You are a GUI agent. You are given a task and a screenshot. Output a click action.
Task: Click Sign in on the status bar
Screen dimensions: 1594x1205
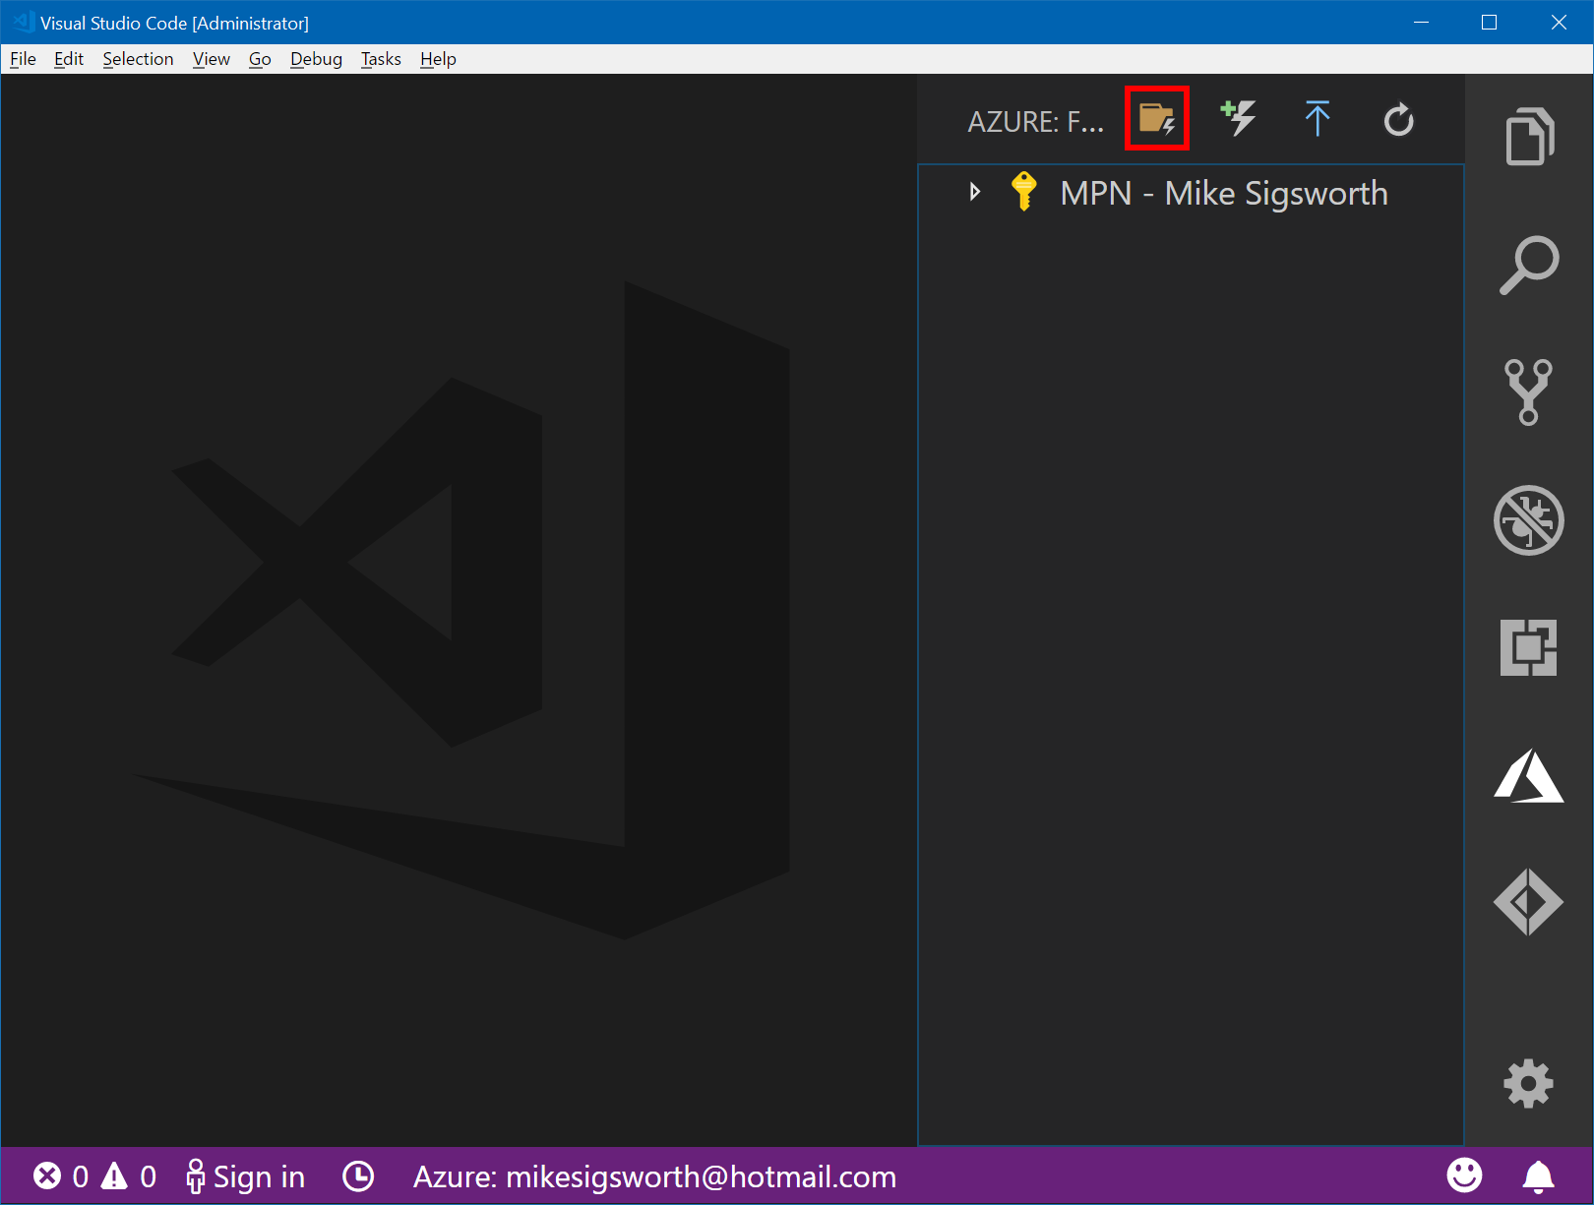(x=245, y=1176)
